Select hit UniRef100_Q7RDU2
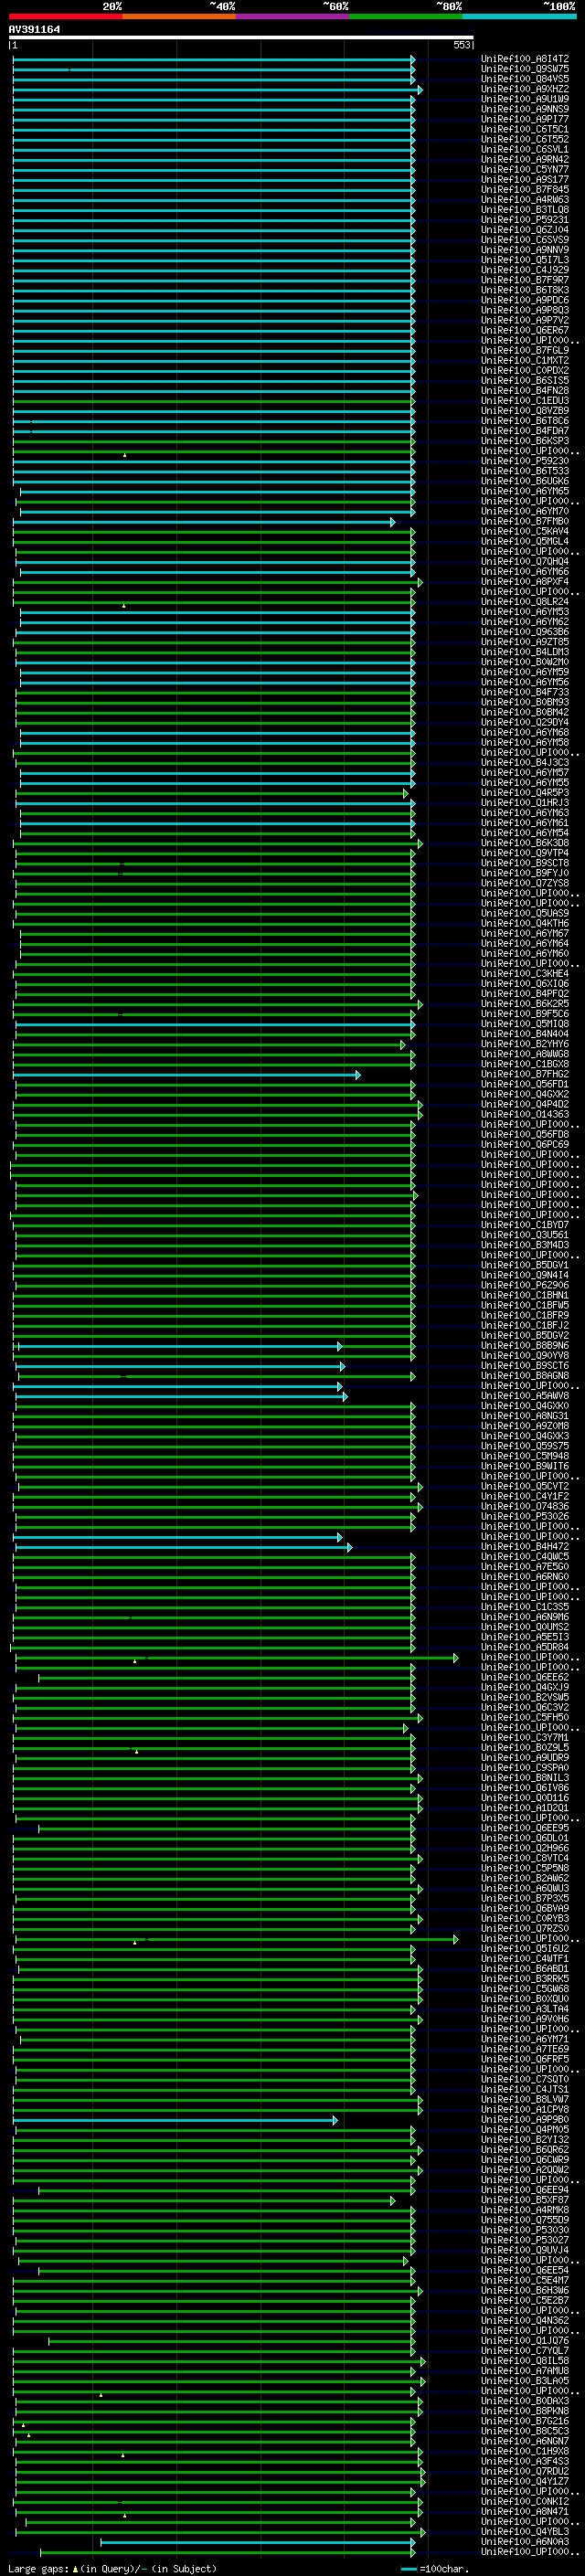Screen dimensions: 585x2576 [525, 2471]
